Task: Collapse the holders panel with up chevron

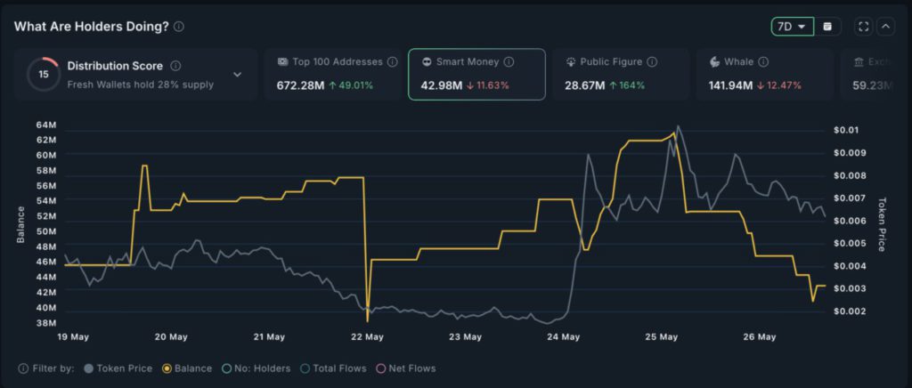Action: coord(885,27)
